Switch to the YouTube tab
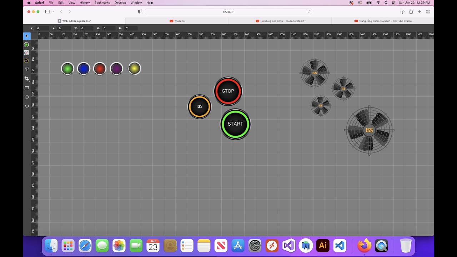 (x=177, y=21)
